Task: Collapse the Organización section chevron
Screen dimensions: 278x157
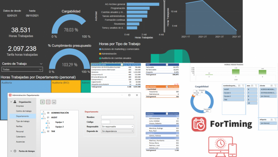Action: (x=11, y=101)
